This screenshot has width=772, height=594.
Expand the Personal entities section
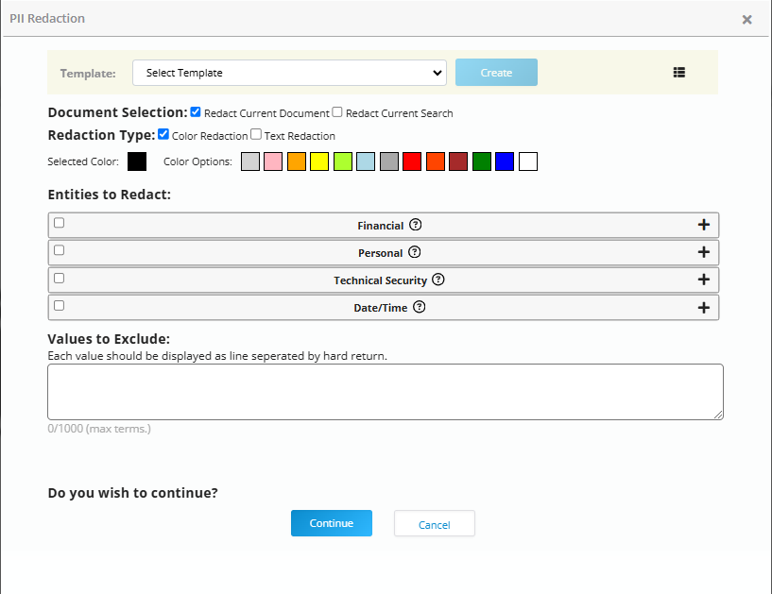(x=703, y=252)
